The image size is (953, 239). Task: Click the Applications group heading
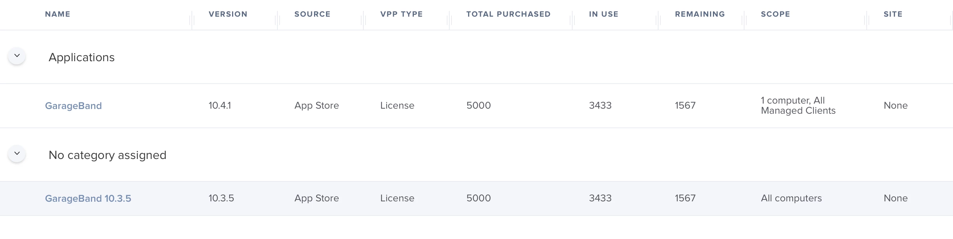82,57
